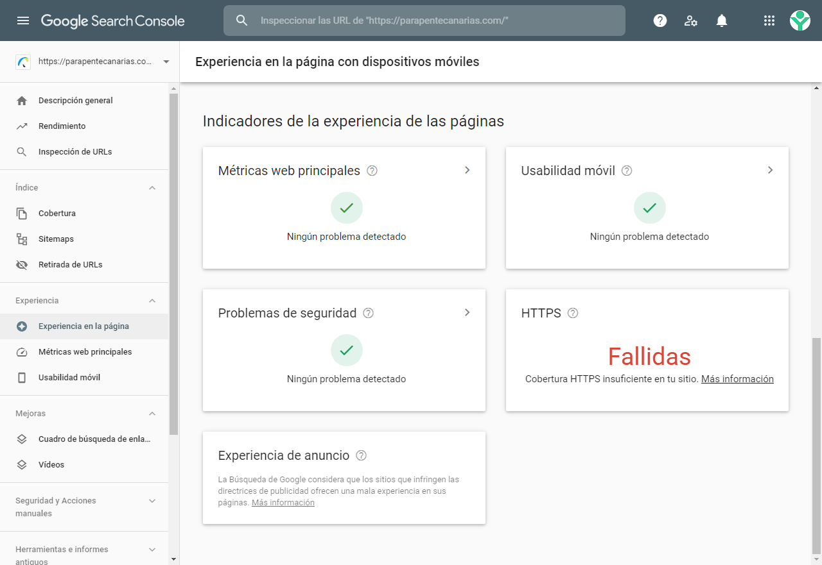Open the notifications bell
The image size is (822, 565).
[722, 21]
